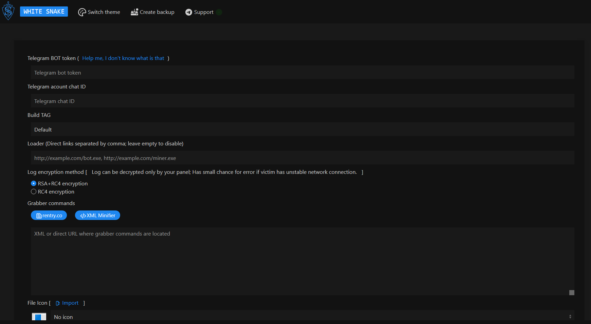The width and height of the screenshot is (591, 324).
Task: Click the 'Loader (Direct links separated by comma' label
Action: (106, 144)
